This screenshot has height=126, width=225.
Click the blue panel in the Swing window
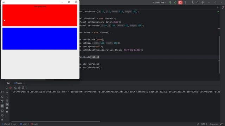(x=40, y=39)
